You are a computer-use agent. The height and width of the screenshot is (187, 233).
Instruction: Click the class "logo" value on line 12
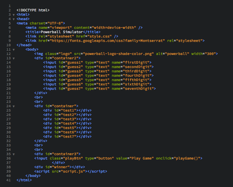coord(65,54)
